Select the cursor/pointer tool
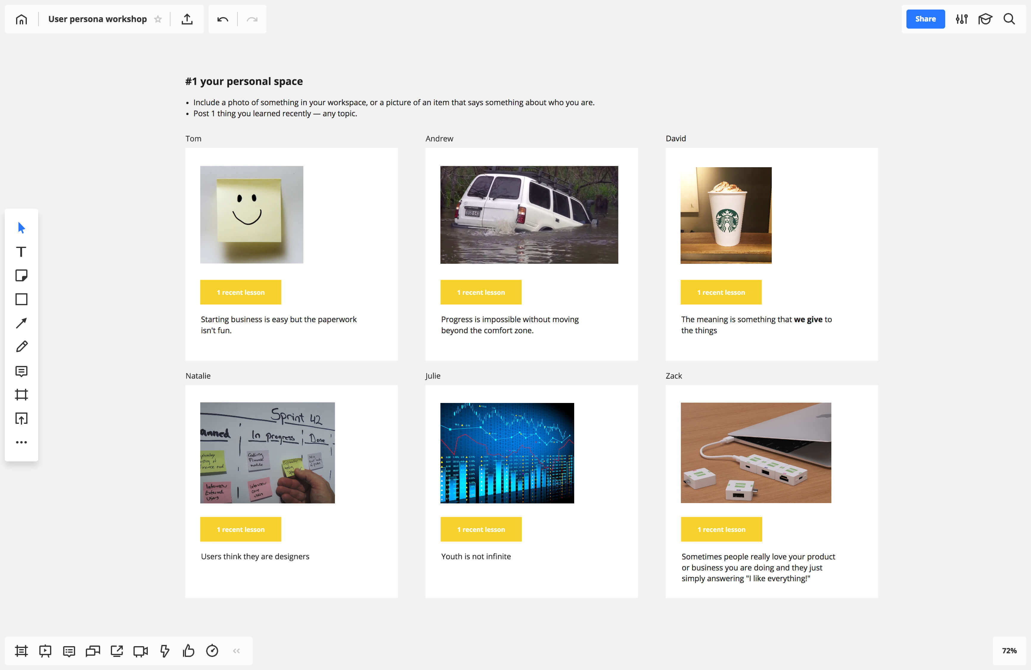The image size is (1031, 670). tap(21, 227)
